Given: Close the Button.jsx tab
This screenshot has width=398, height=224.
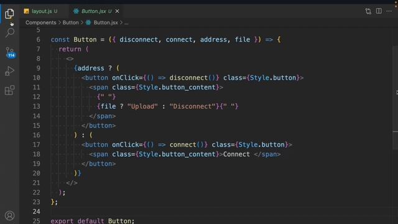Looking at the screenshot, I should (x=117, y=11).
